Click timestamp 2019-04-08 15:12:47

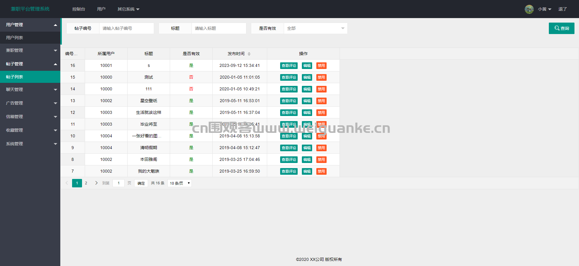[240, 148]
